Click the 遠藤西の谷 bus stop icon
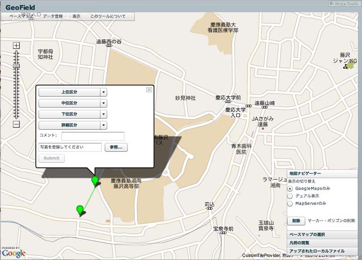Image resolution: width=362 pixels, height=260 pixels. [108, 46]
